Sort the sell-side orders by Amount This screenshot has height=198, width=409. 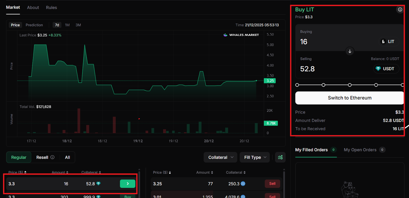(204, 173)
